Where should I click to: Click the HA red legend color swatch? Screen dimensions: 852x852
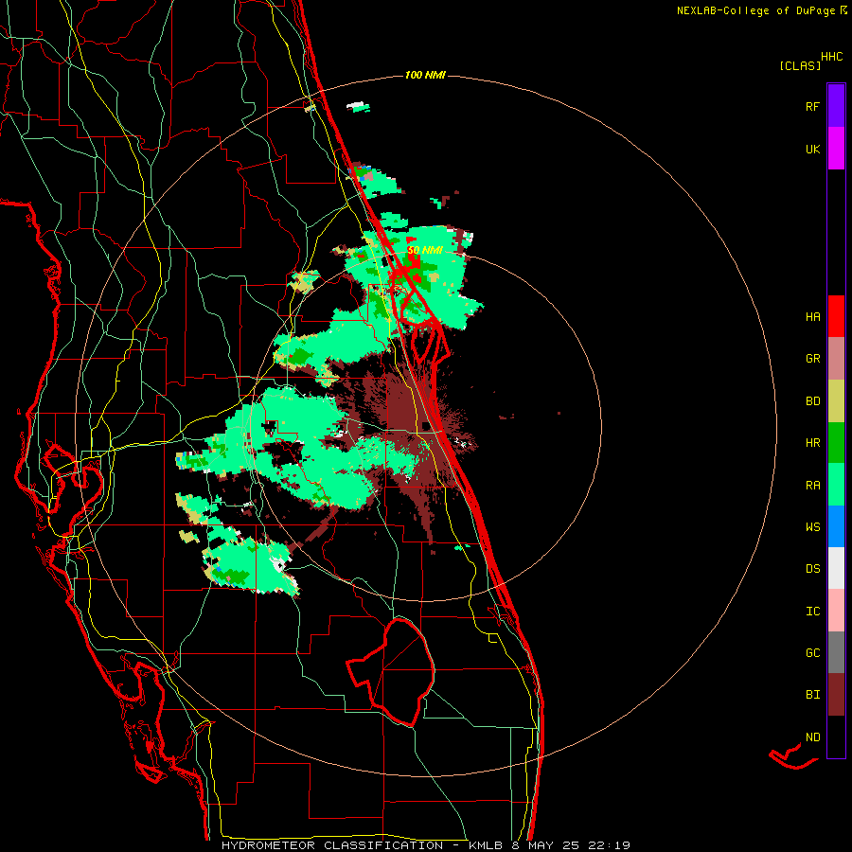pyautogui.click(x=836, y=316)
